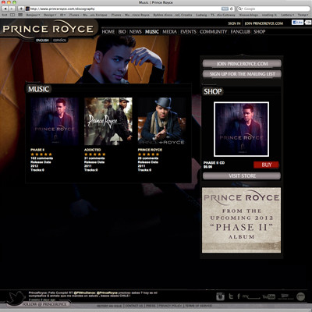Image resolution: width=312 pixels, height=312 pixels.
Task: Open the Instagram footer icon
Action: click(x=220, y=296)
